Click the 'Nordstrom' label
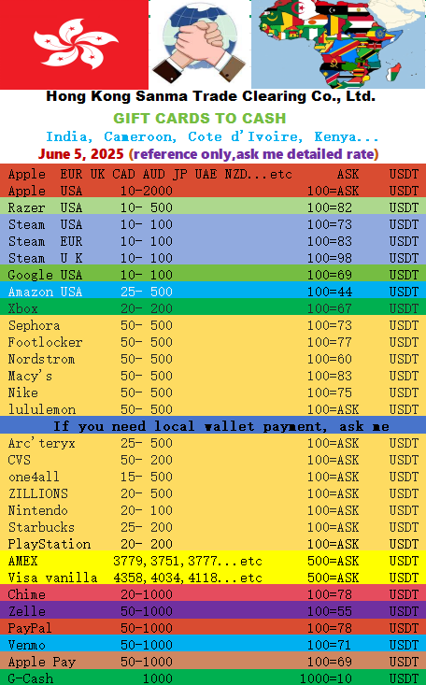The height and width of the screenshot is (685, 426). (41, 359)
